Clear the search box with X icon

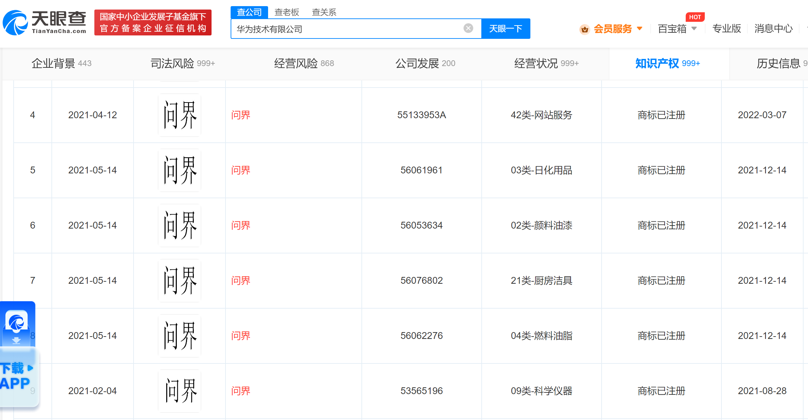tap(468, 28)
